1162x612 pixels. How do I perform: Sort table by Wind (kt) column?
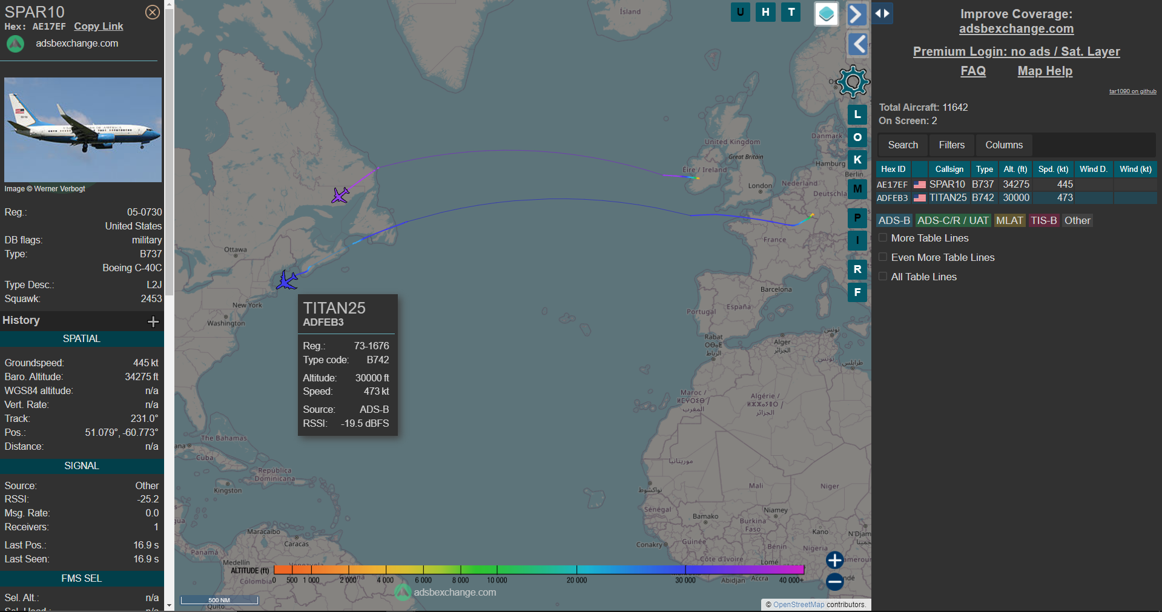pos(1135,169)
